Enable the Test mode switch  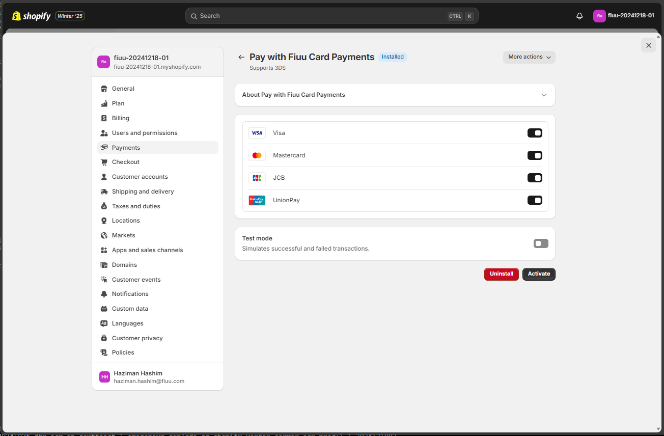tap(541, 243)
